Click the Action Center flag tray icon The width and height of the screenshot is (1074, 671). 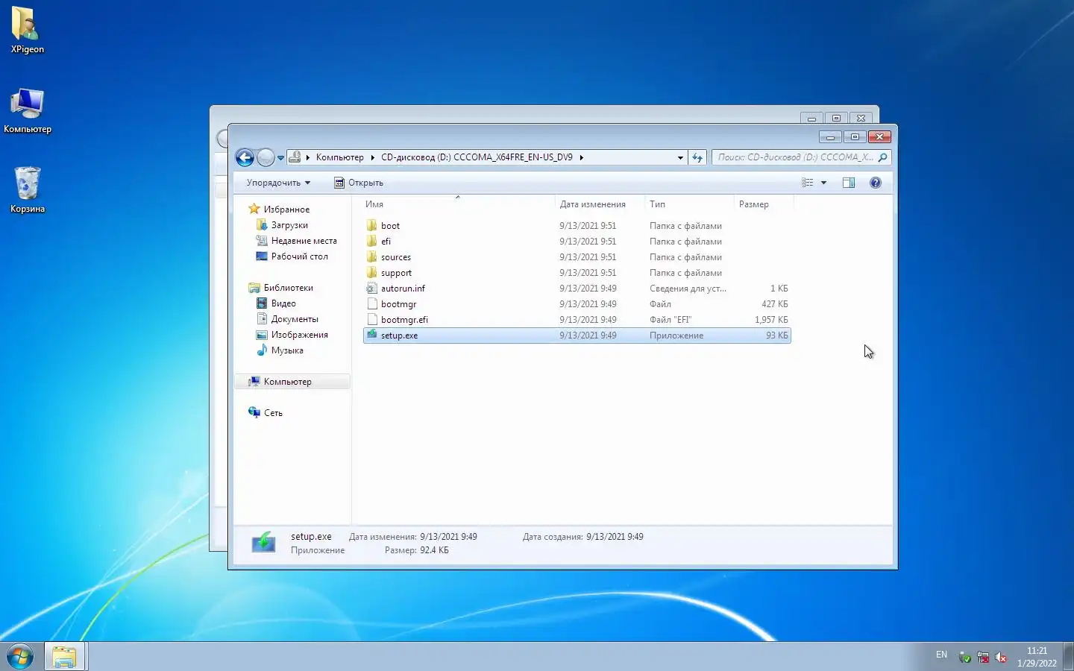click(983, 658)
